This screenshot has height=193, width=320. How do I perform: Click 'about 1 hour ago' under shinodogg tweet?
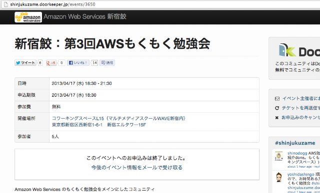coord(299,167)
